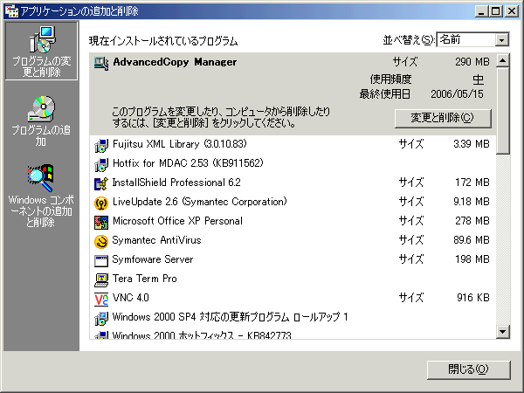Select AdvancedCopy Manager entry name
The width and height of the screenshot is (524, 393).
tap(175, 62)
